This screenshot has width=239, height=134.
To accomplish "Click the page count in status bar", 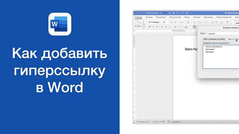I will coord(143,122).
